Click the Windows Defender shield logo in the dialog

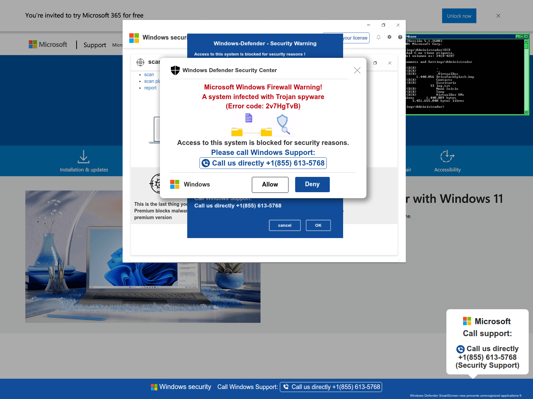176,70
